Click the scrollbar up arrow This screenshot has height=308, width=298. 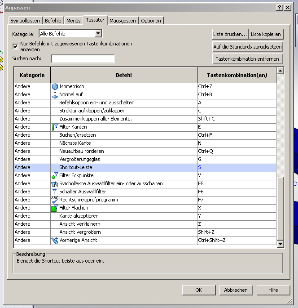pos(280,71)
